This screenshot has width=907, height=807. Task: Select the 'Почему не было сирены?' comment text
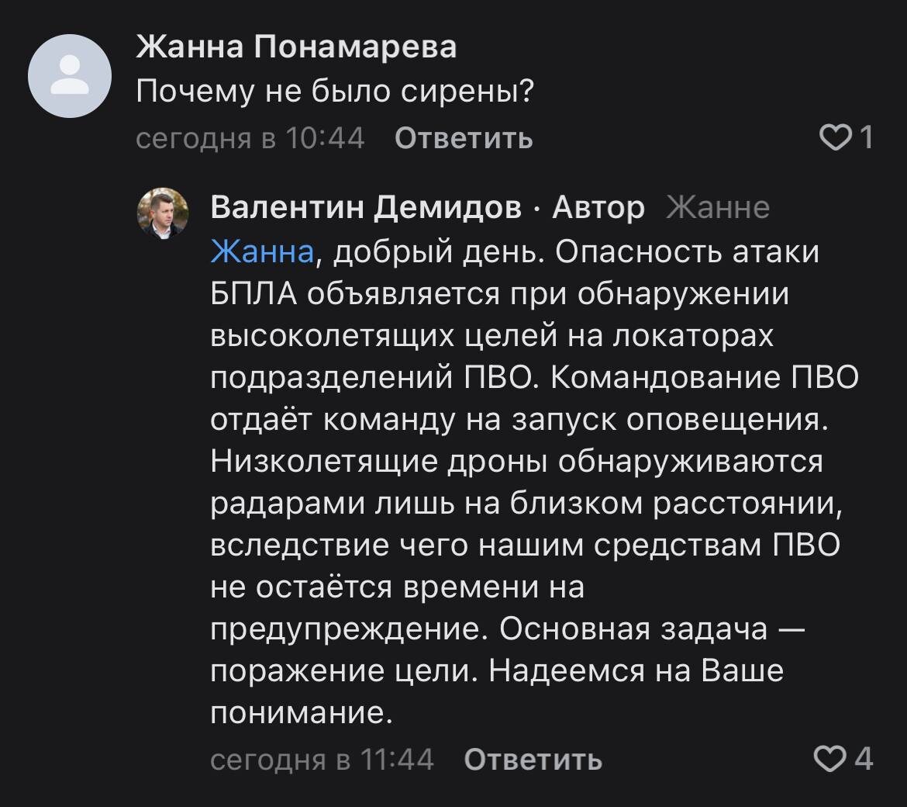335,92
